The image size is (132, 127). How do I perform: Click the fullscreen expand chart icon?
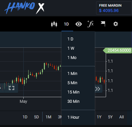12,88
